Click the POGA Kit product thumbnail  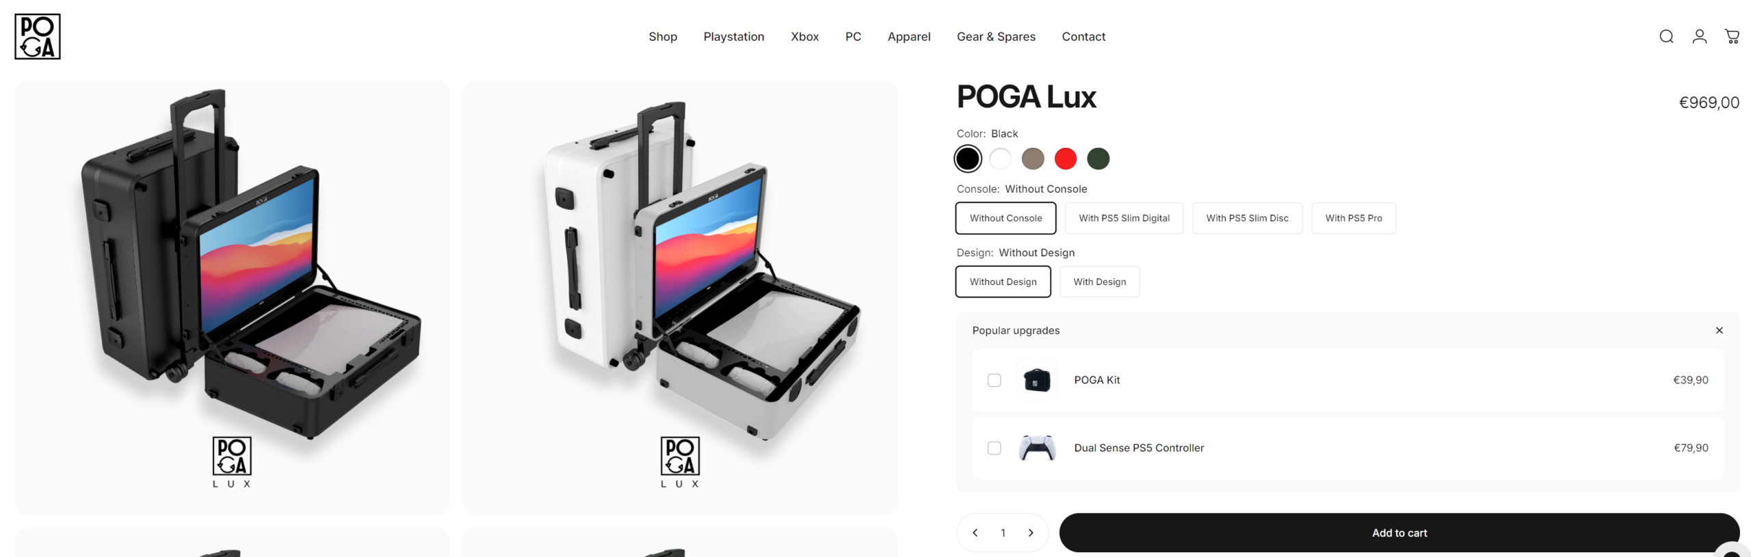click(x=1036, y=380)
